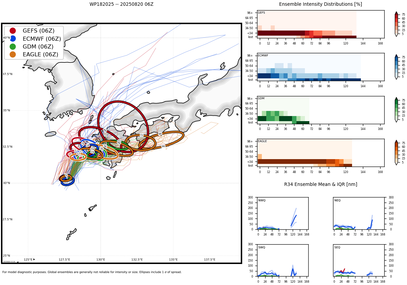The image size is (407, 285).
Task: Select the 'EAGLE (06Z)' legend text
Action: pyautogui.click(x=40, y=54)
